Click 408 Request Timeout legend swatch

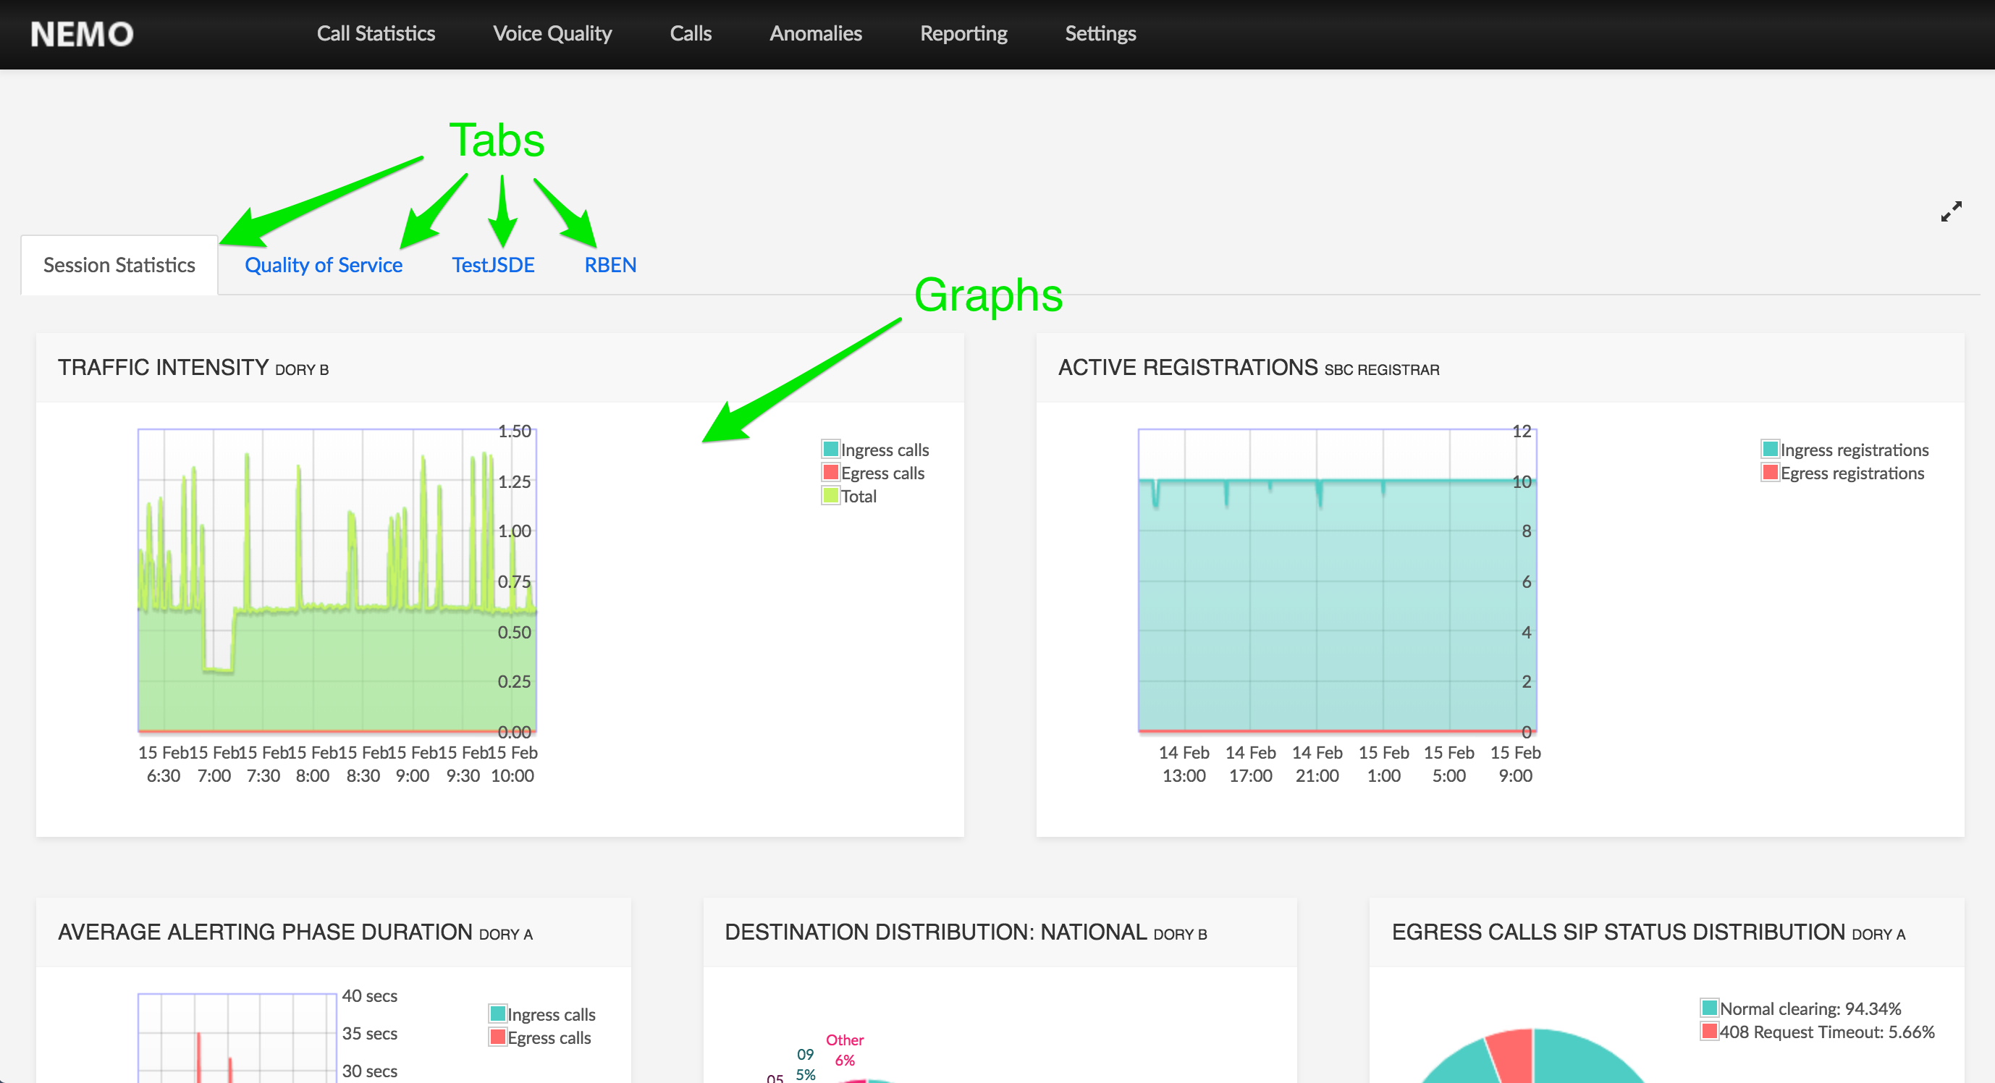tap(1709, 1031)
